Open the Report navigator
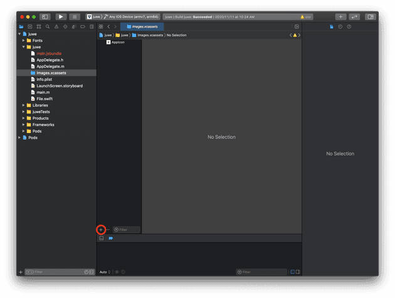 pyautogui.click(x=92, y=27)
